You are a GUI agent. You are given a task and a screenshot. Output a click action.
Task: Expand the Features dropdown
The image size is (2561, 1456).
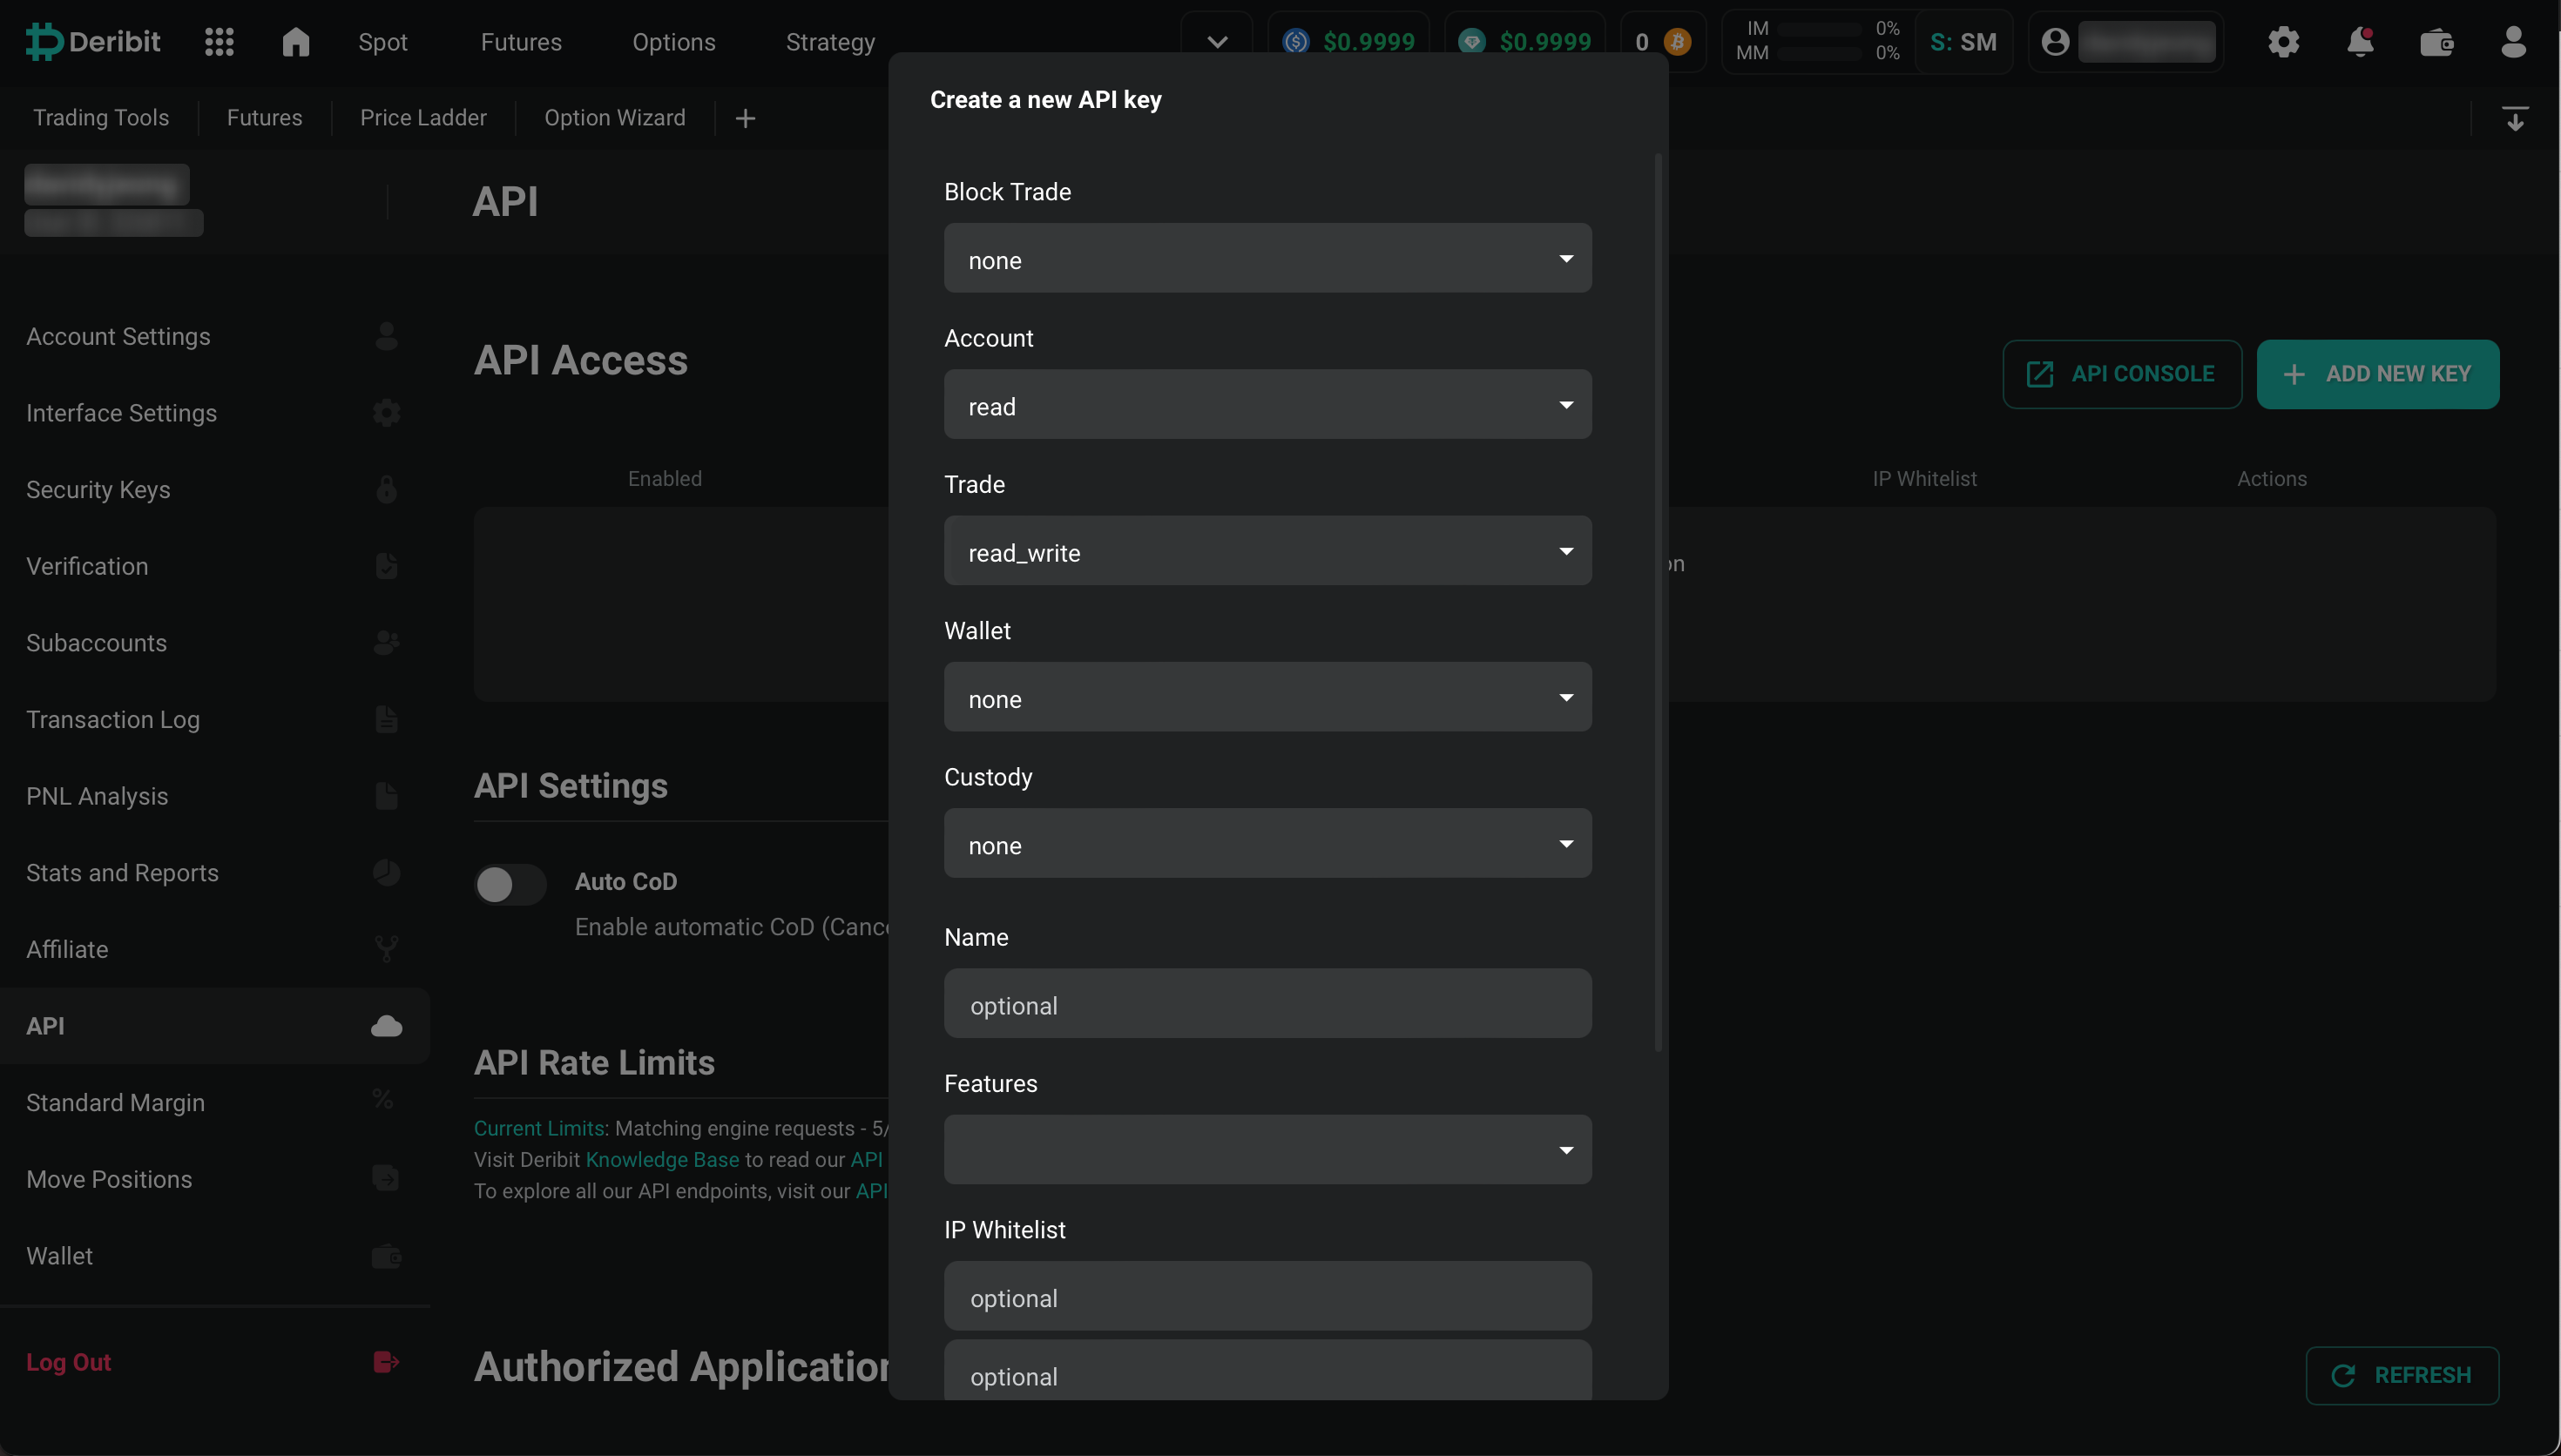(1267, 1150)
